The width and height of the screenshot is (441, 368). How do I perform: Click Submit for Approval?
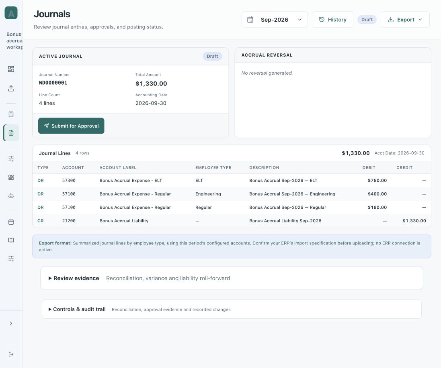coord(71,126)
